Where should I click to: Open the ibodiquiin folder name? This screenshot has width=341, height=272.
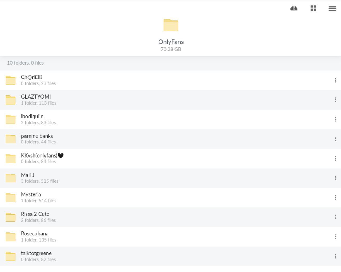tap(32, 116)
